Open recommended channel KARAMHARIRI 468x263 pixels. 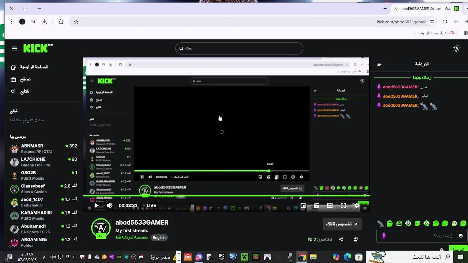[44, 216]
